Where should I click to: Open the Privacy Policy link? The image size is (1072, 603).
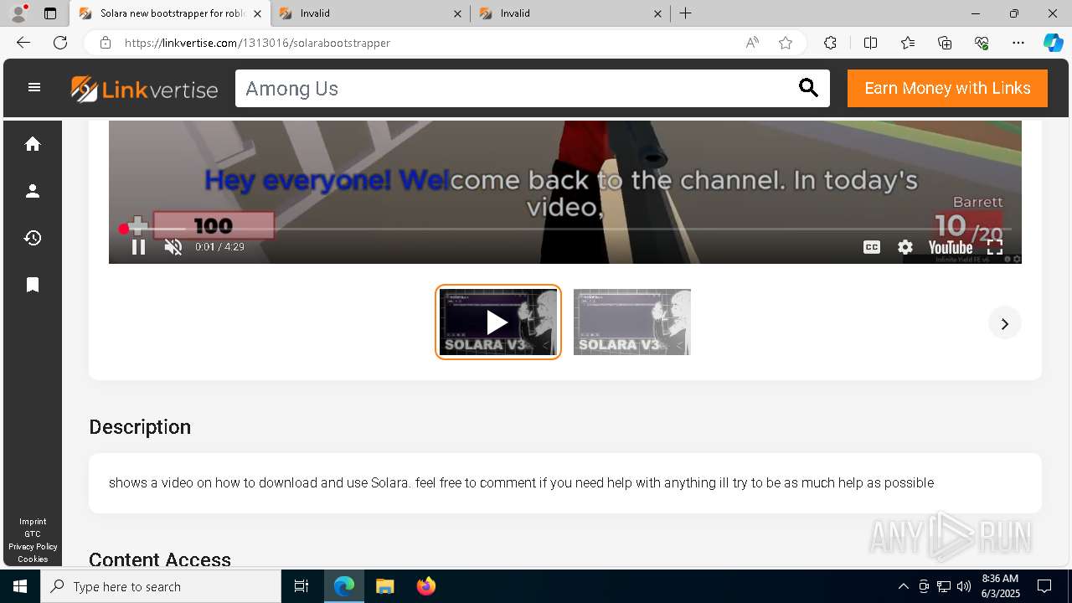(33, 547)
